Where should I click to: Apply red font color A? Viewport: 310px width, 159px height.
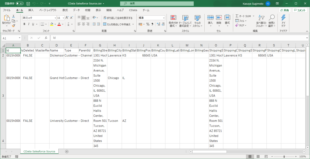tap(59, 24)
